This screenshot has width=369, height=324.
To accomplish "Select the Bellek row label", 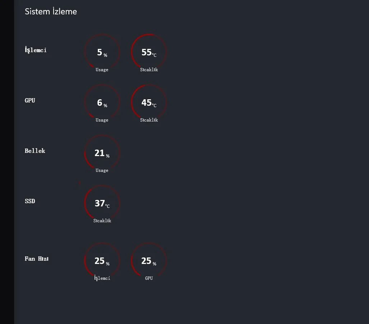I will (x=35, y=151).
